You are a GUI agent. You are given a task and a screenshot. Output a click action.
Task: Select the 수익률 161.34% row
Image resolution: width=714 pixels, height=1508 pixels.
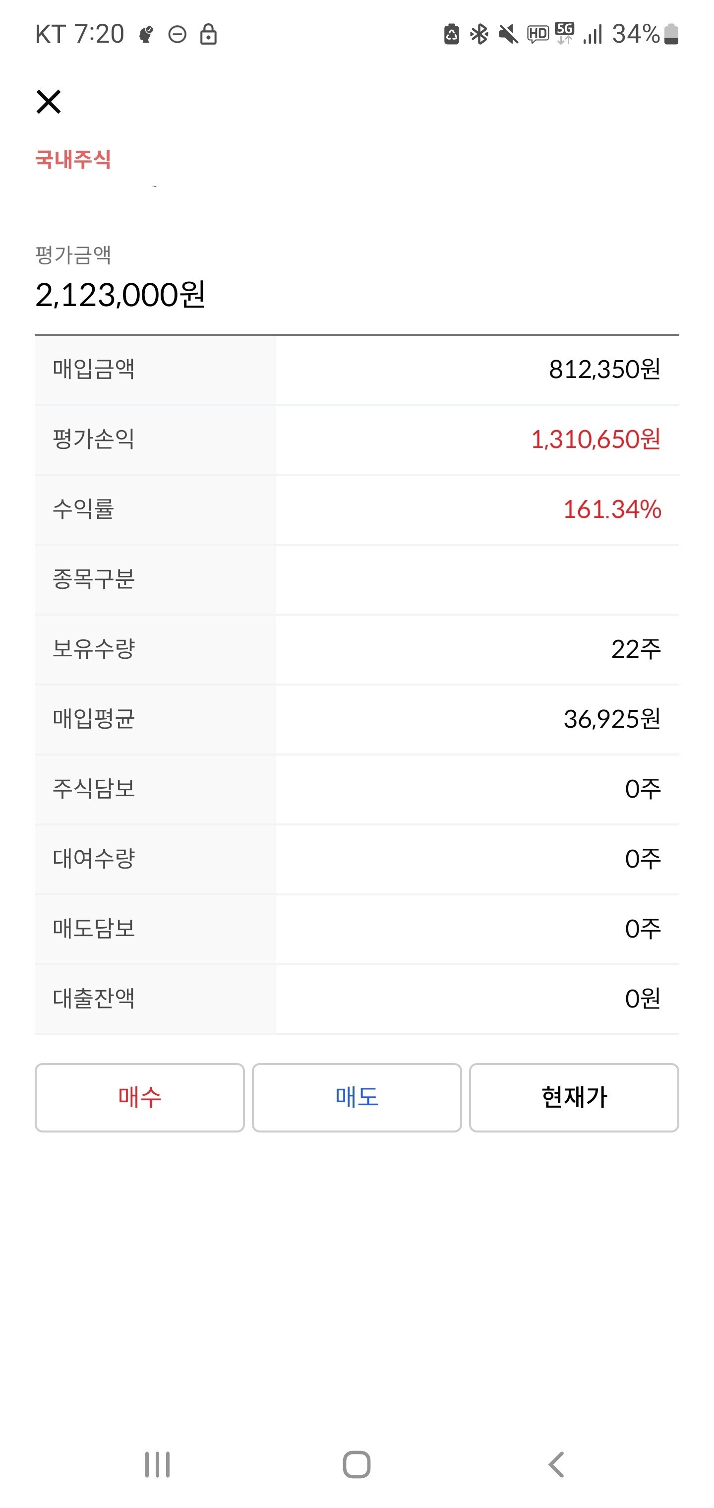pos(357,509)
